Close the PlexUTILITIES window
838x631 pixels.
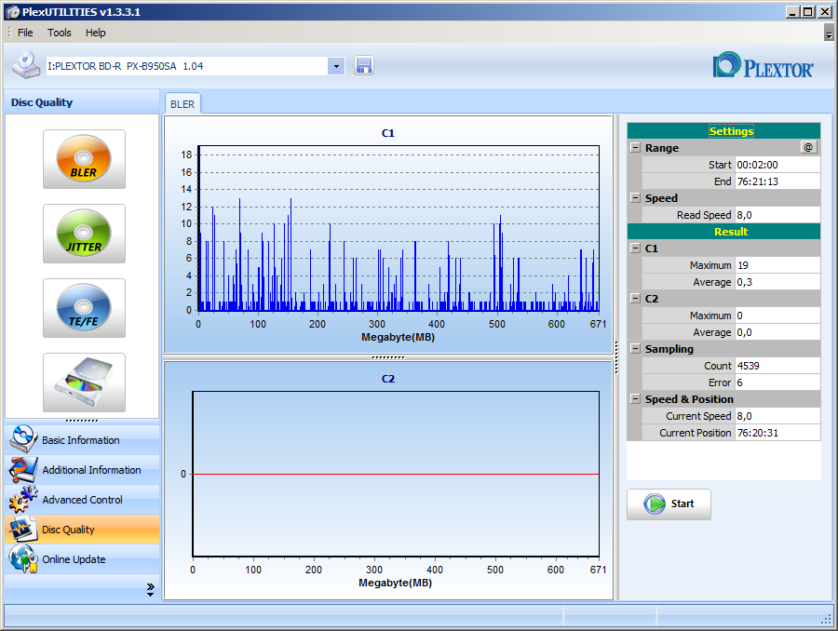pos(825,12)
